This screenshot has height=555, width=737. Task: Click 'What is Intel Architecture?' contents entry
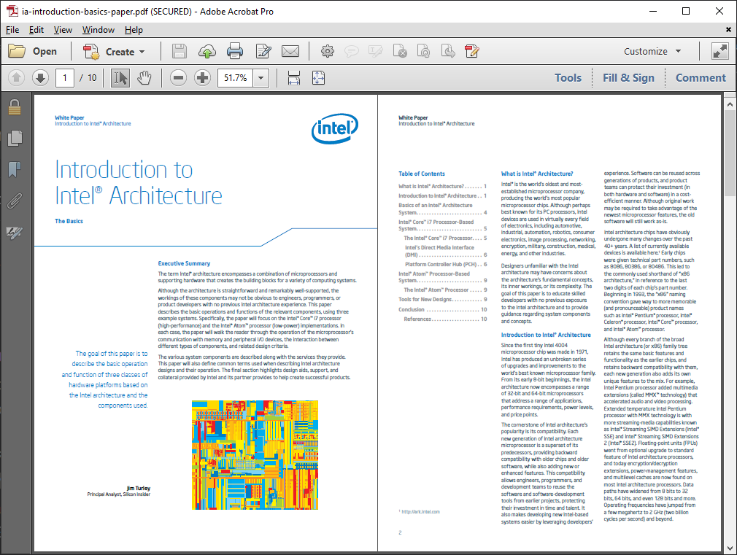tap(442, 186)
